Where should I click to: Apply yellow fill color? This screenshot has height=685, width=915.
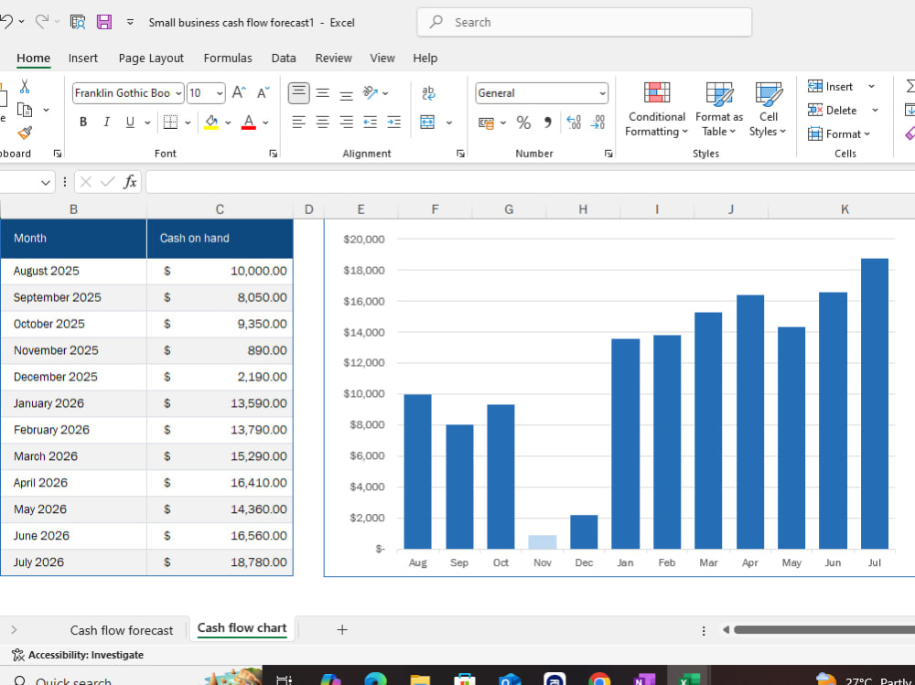211,123
